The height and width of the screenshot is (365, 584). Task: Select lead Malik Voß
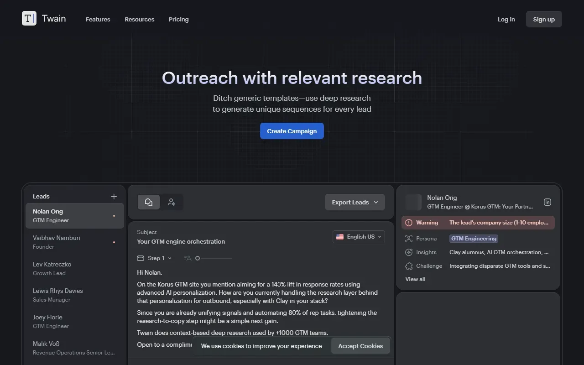coord(75,348)
